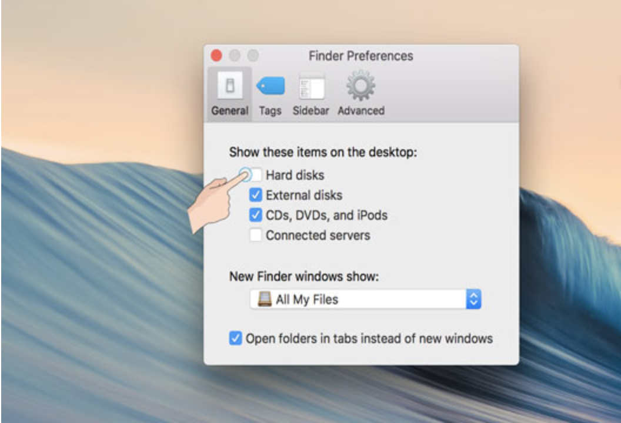Open the Sidebar preferences pane icon
The height and width of the screenshot is (423, 621).
pos(311,86)
